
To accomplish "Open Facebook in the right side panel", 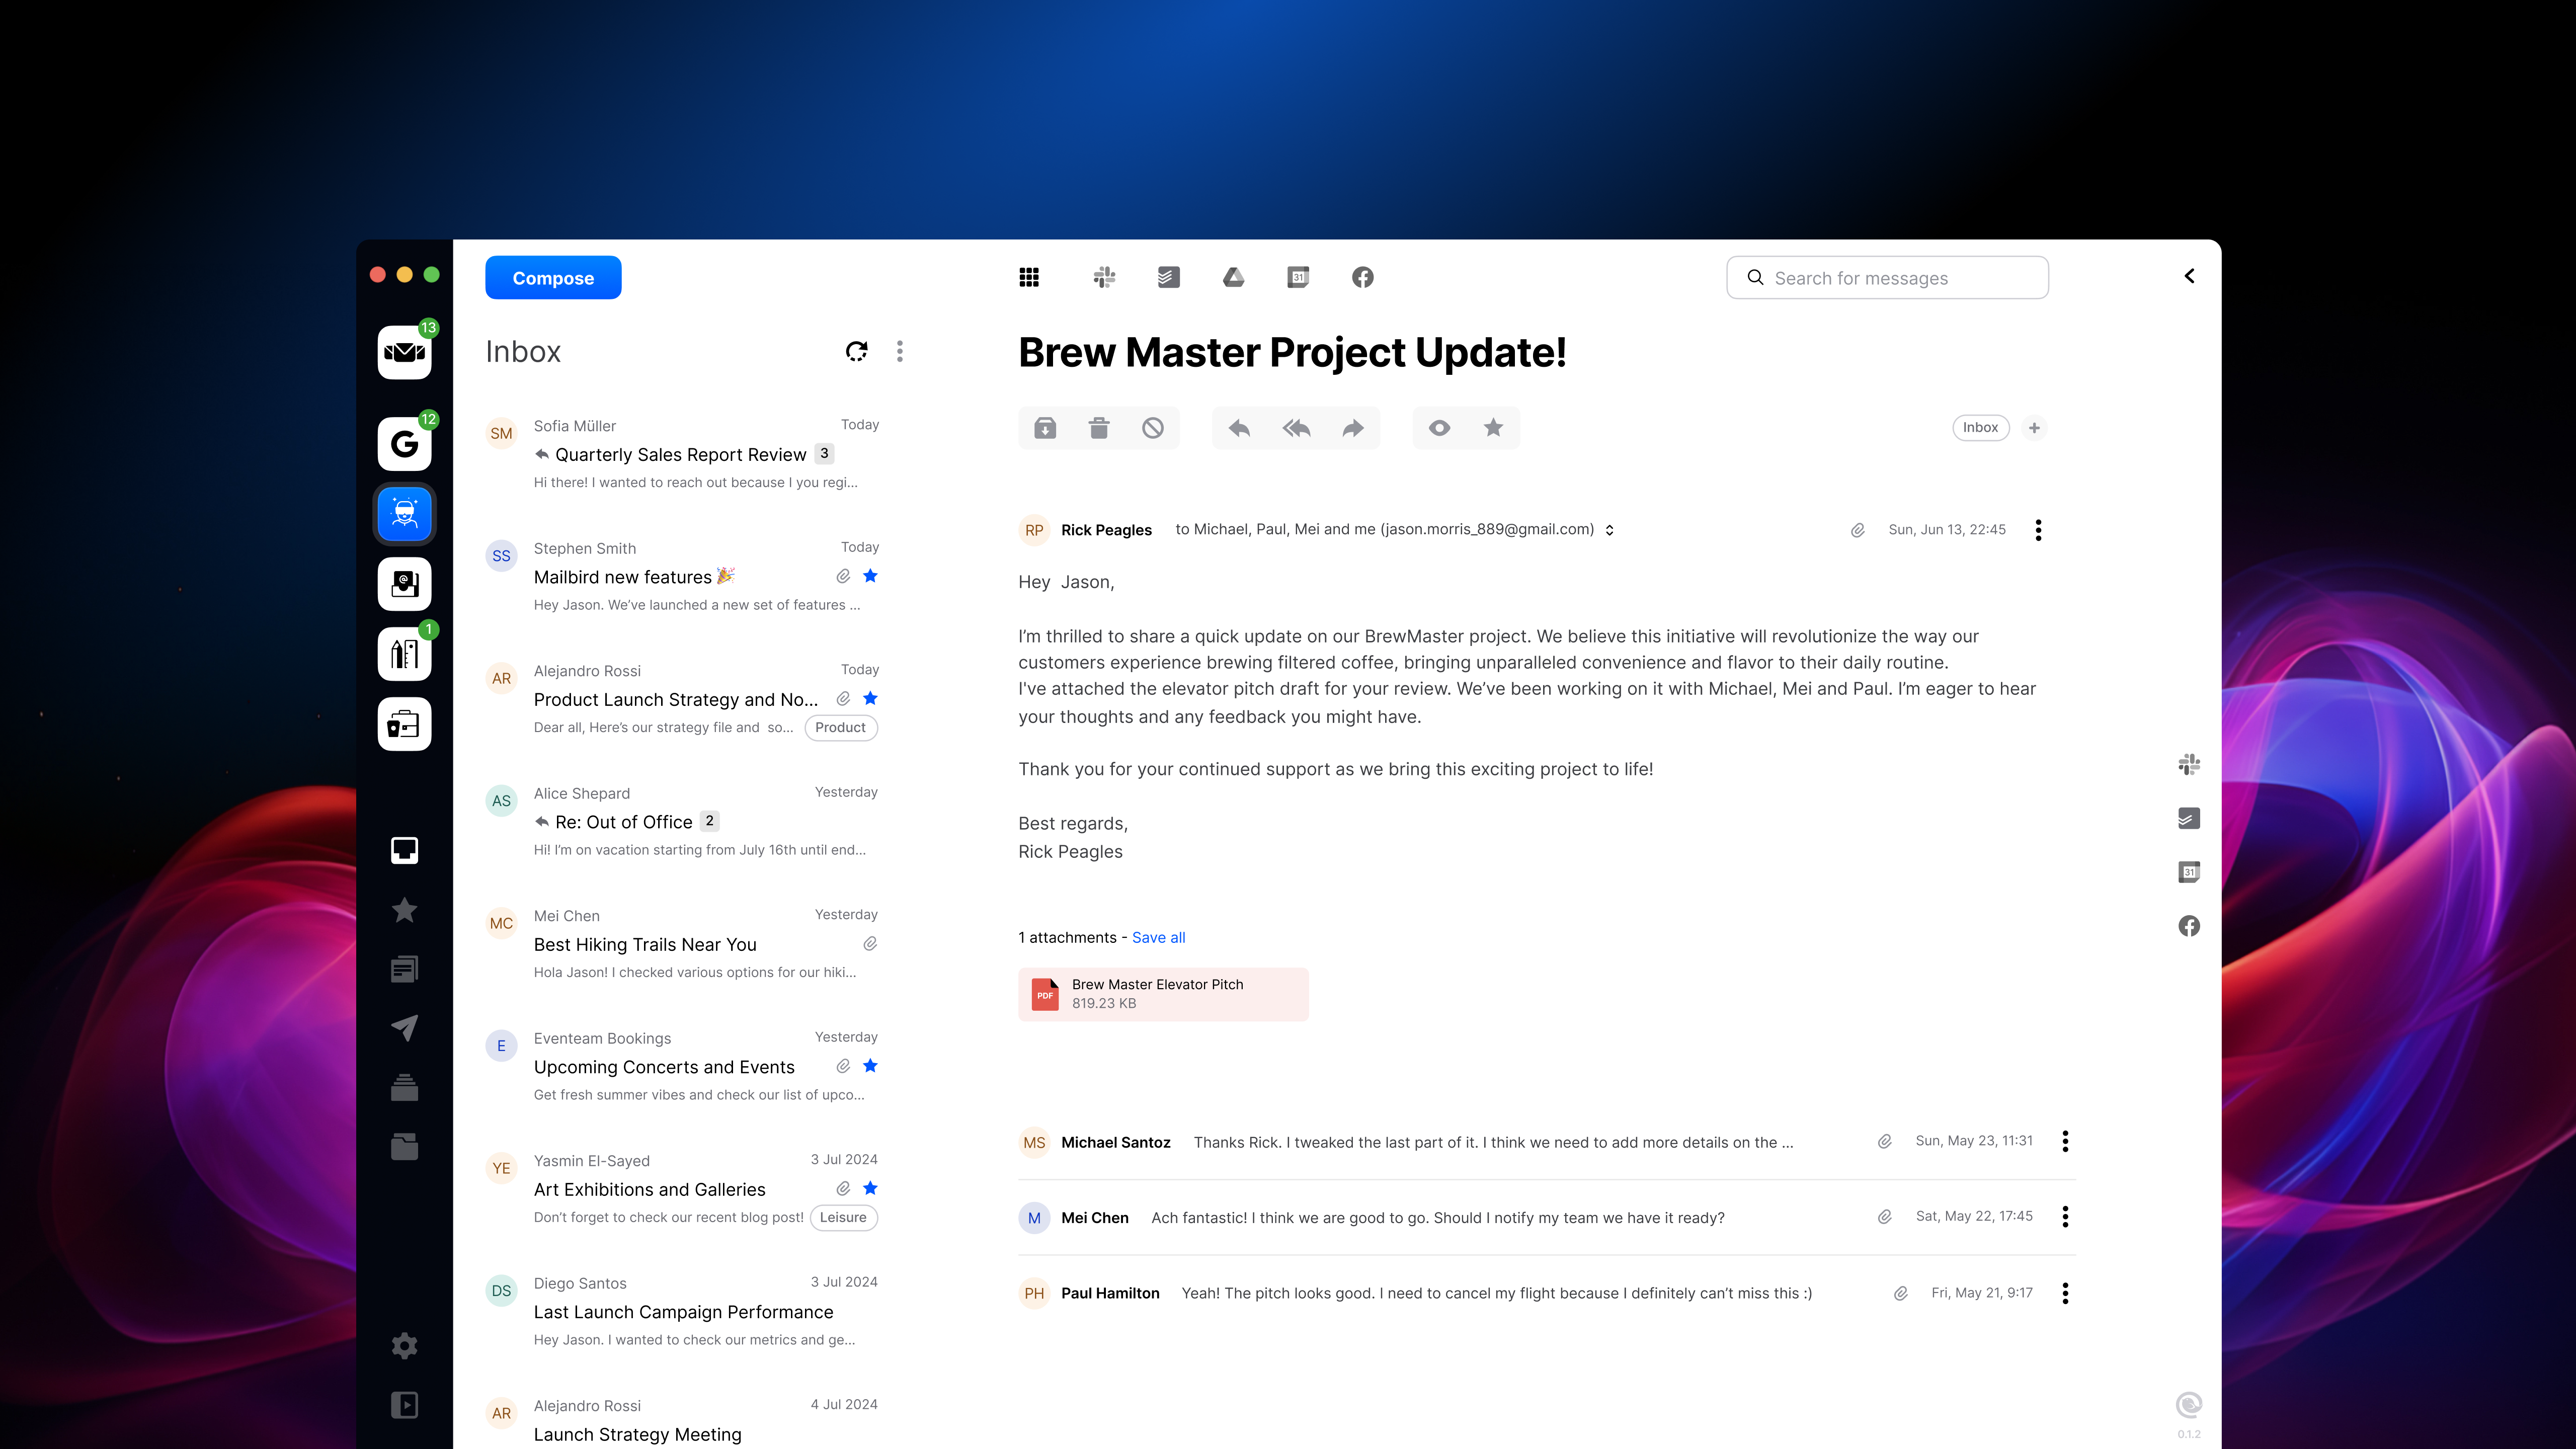I will click(x=2189, y=926).
